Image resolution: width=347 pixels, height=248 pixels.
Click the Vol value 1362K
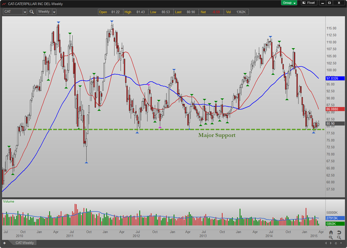[x=241, y=12]
